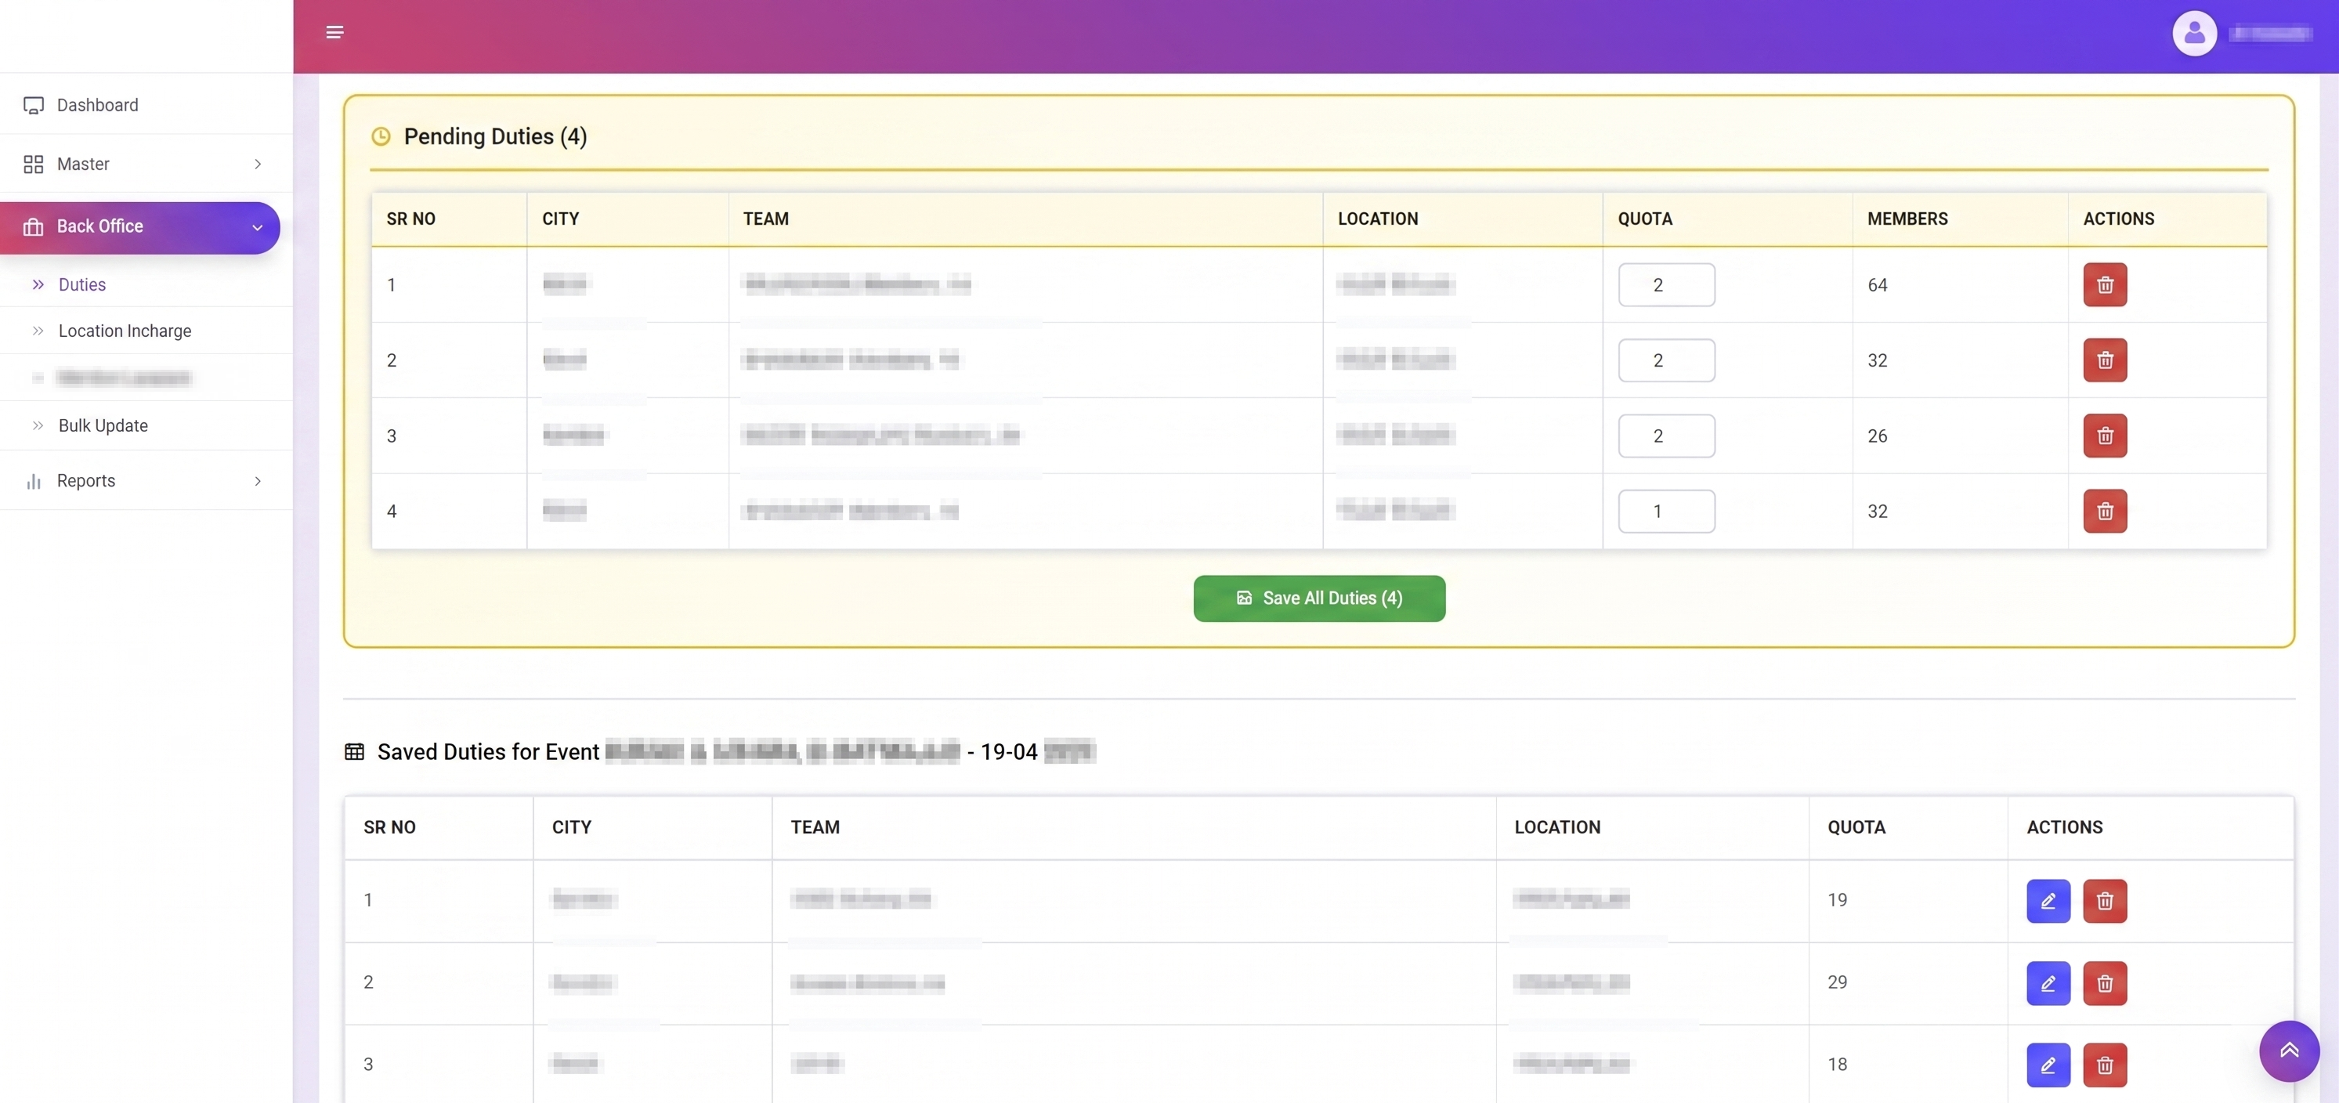Screen dimensions: 2339x1103
Task: Delete pending duty row 3
Action: tap(2105, 436)
